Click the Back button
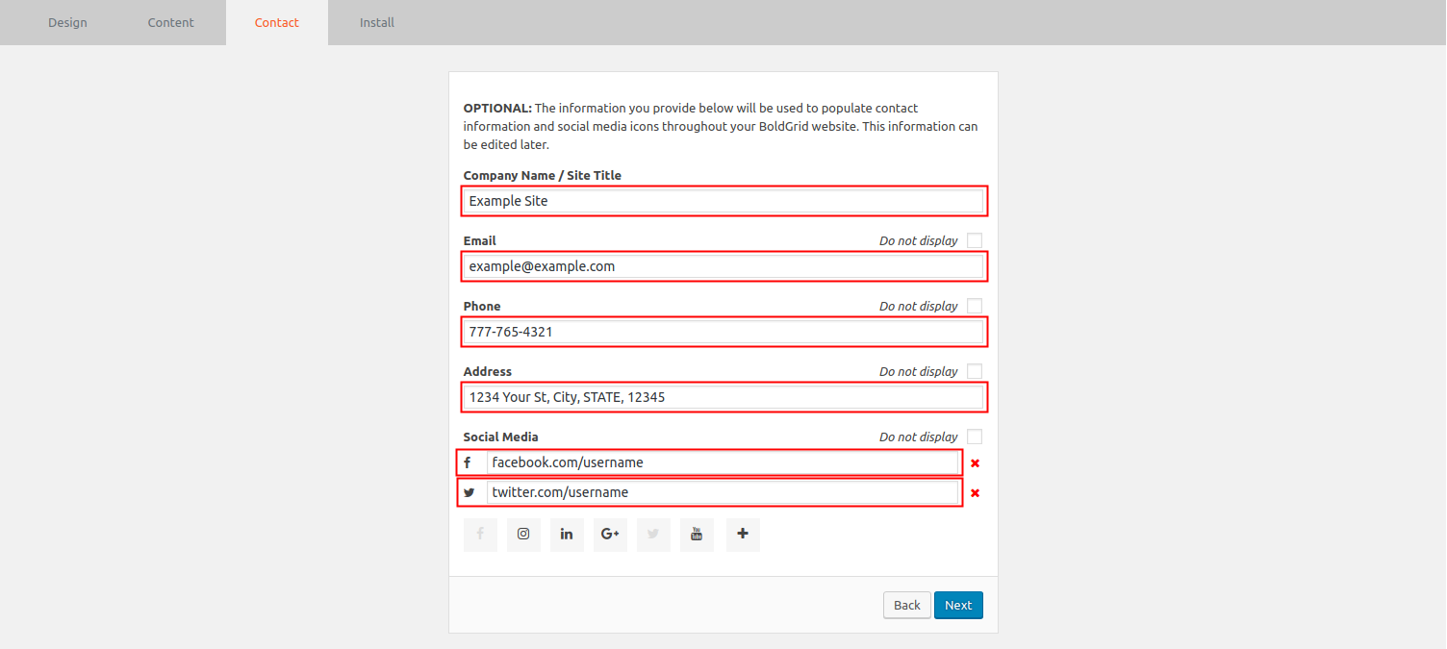The width and height of the screenshot is (1447, 649). [x=906, y=605]
